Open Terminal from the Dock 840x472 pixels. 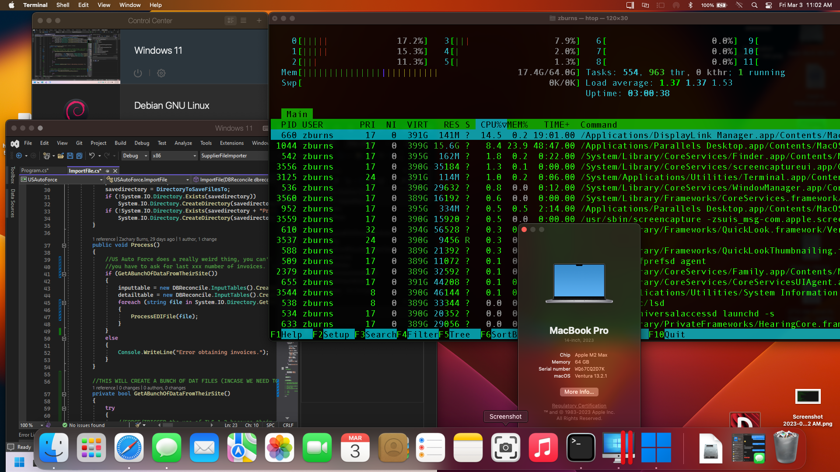[581, 448]
